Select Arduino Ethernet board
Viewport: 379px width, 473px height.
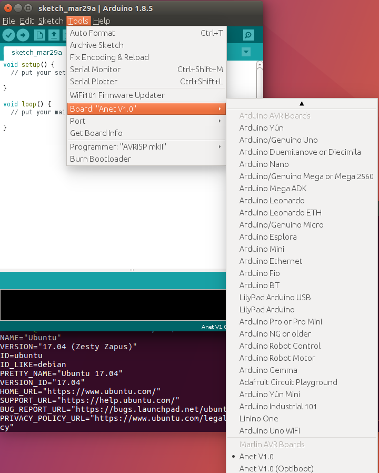pos(302,261)
